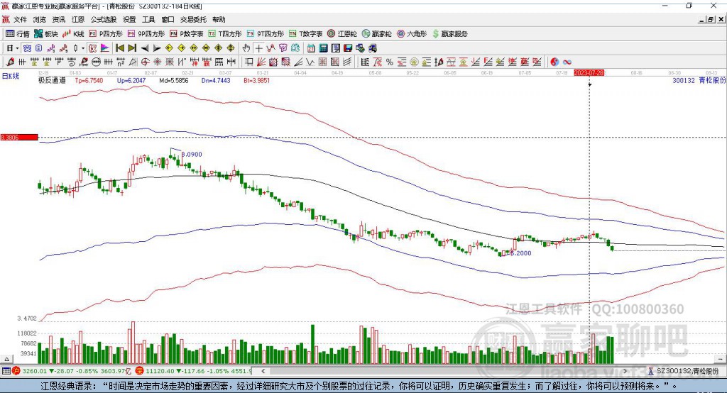This screenshot has height=393, width=727.
Task: Click the 300132 青松股份 stock label
Action: tap(699, 80)
